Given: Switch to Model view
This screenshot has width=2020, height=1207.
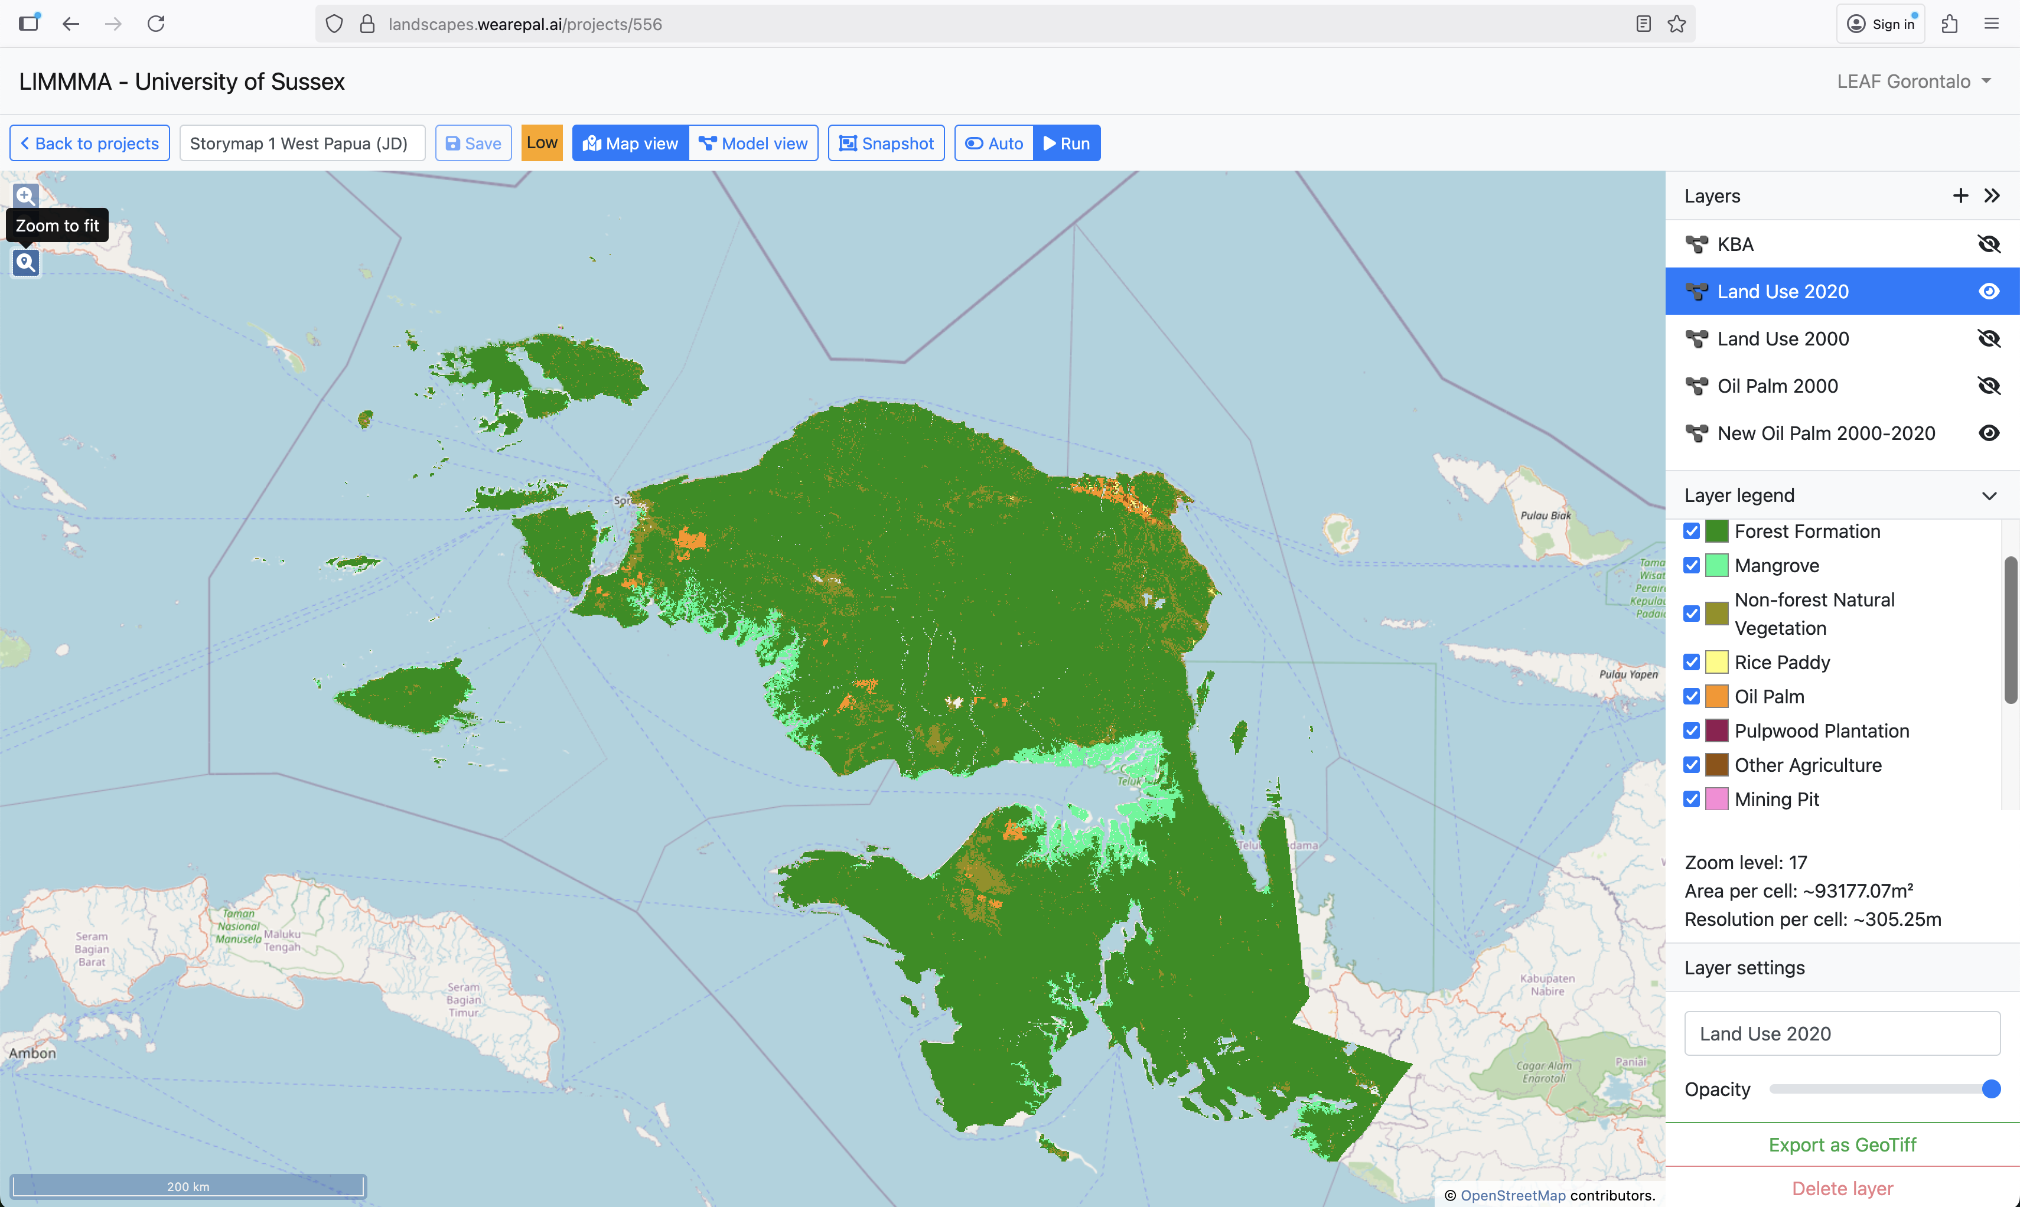Looking at the screenshot, I should 753,143.
